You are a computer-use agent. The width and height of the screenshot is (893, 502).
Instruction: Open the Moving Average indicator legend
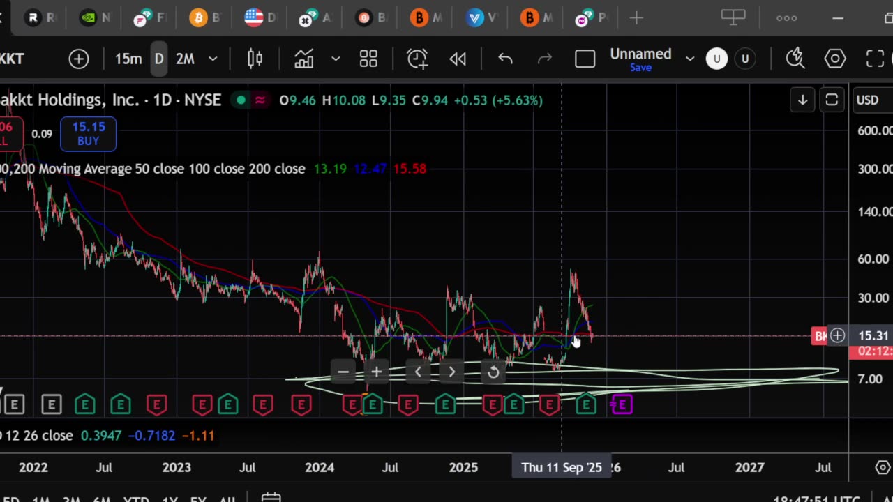coord(153,169)
